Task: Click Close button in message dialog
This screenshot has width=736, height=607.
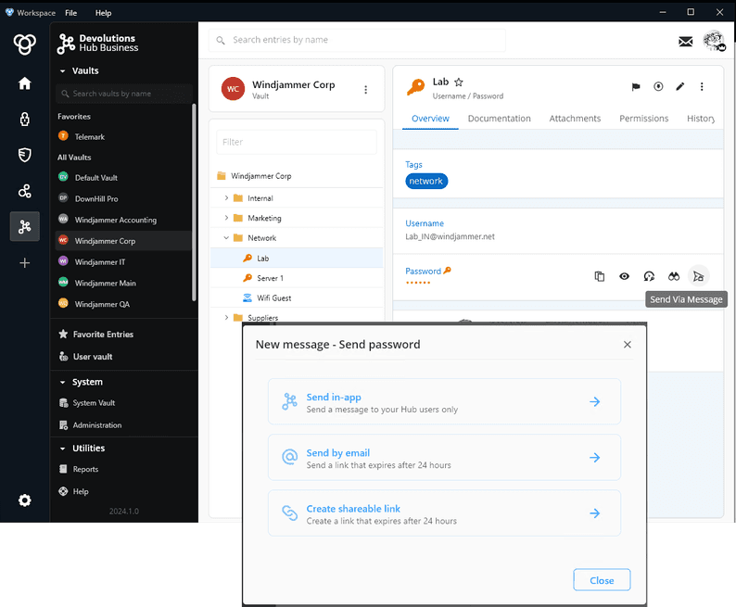Action: click(x=601, y=580)
